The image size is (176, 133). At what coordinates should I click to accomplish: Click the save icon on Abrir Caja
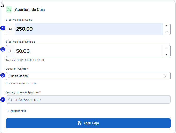(x=79, y=123)
